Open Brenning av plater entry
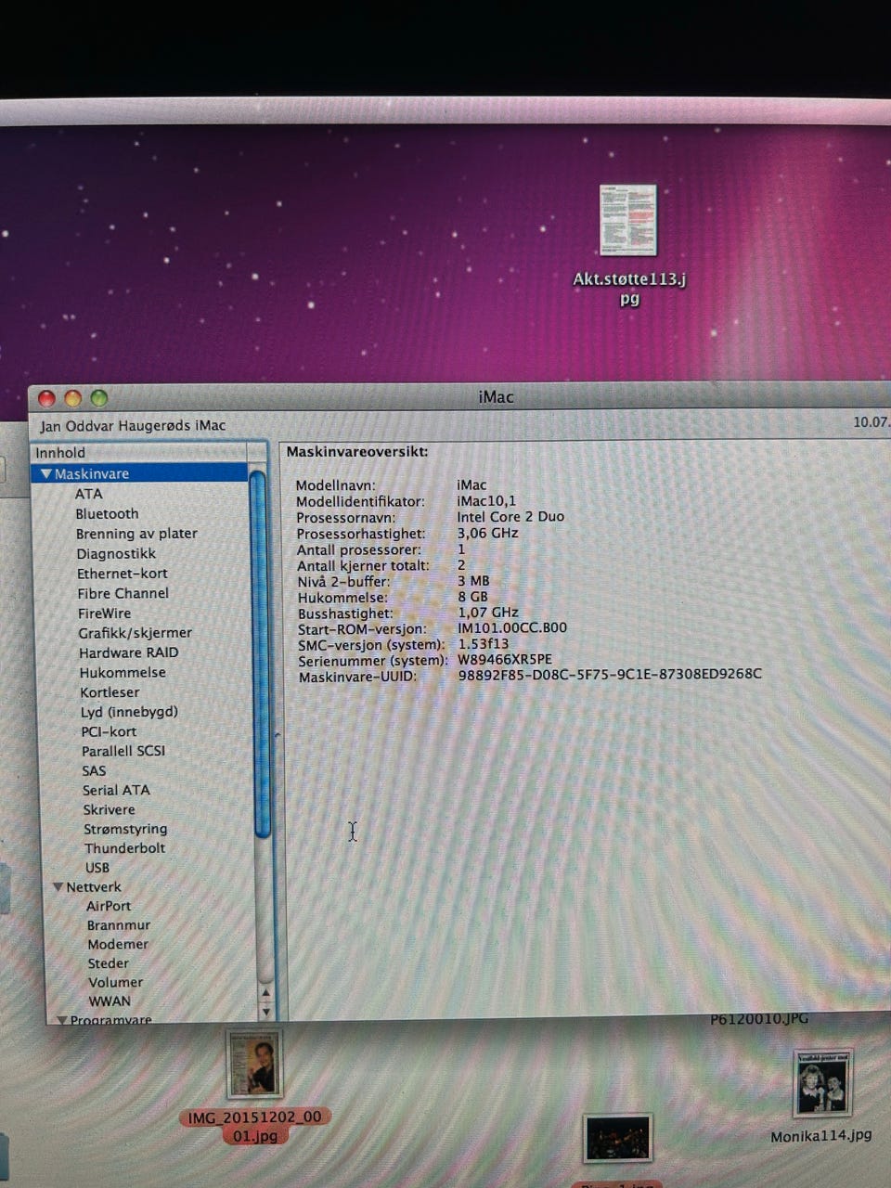Screen dimensions: 891x1188 pyautogui.click(x=136, y=534)
